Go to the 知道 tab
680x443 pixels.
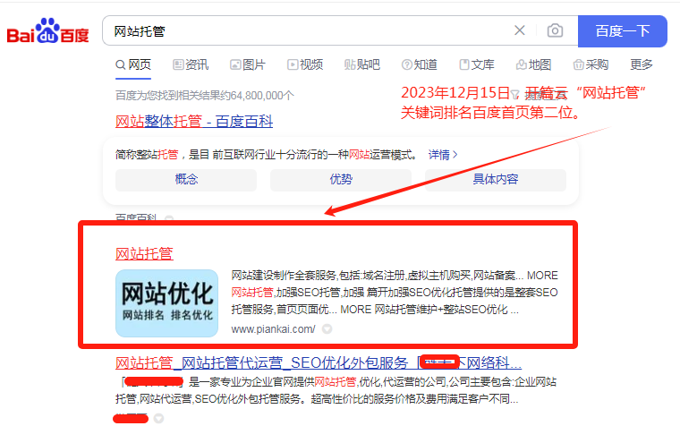[x=420, y=64]
